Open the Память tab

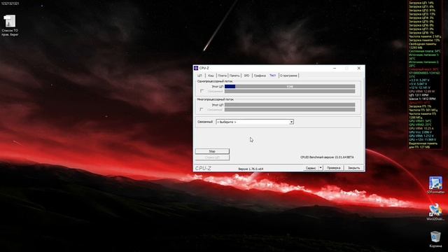(234, 76)
